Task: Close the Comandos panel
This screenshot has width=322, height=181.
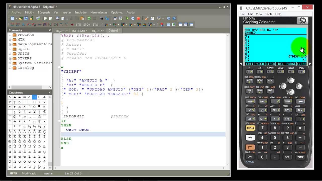Action: pyautogui.click(x=50, y=30)
